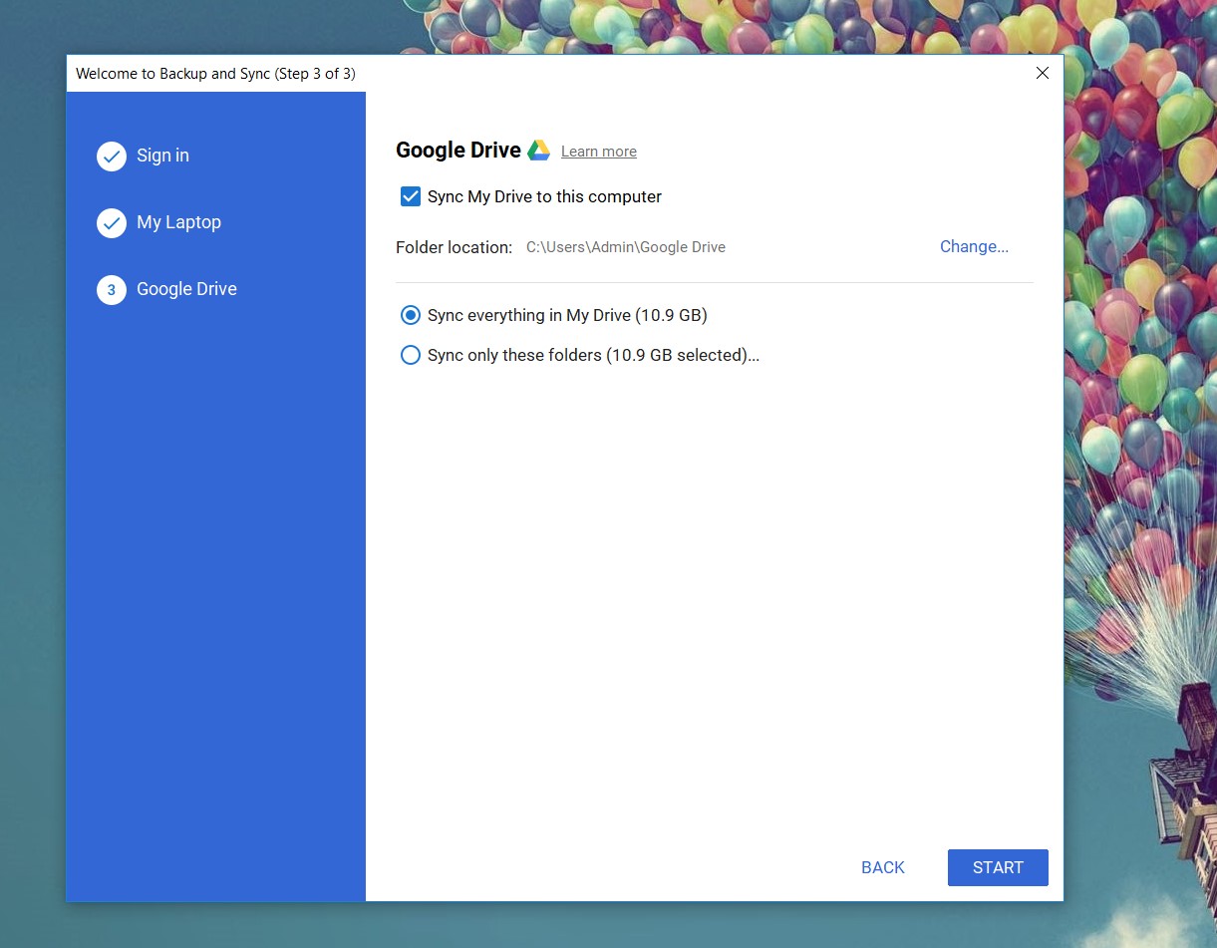The height and width of the screenshot is (948, 1217).
Task: Close the Backup and Sync window
Action: pyautogui.click(x=1043, y=73)
